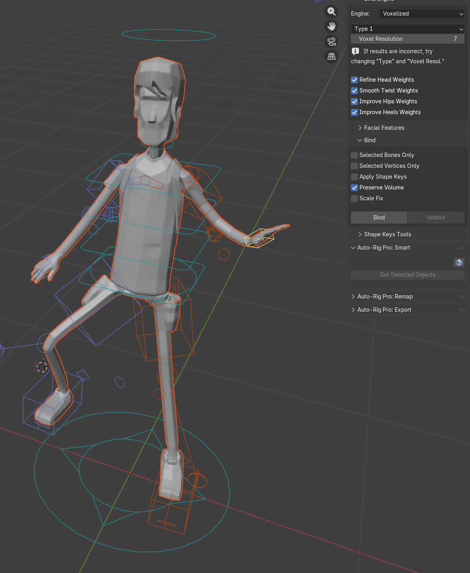Click the pan view hand icon
This screenshot has width=470, height=573.
click(331, 26)
